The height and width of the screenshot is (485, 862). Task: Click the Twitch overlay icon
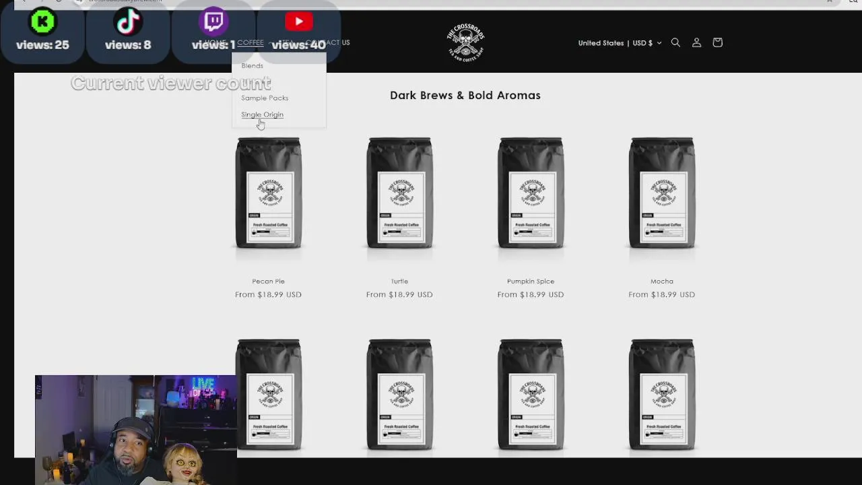tap(213, 22)
